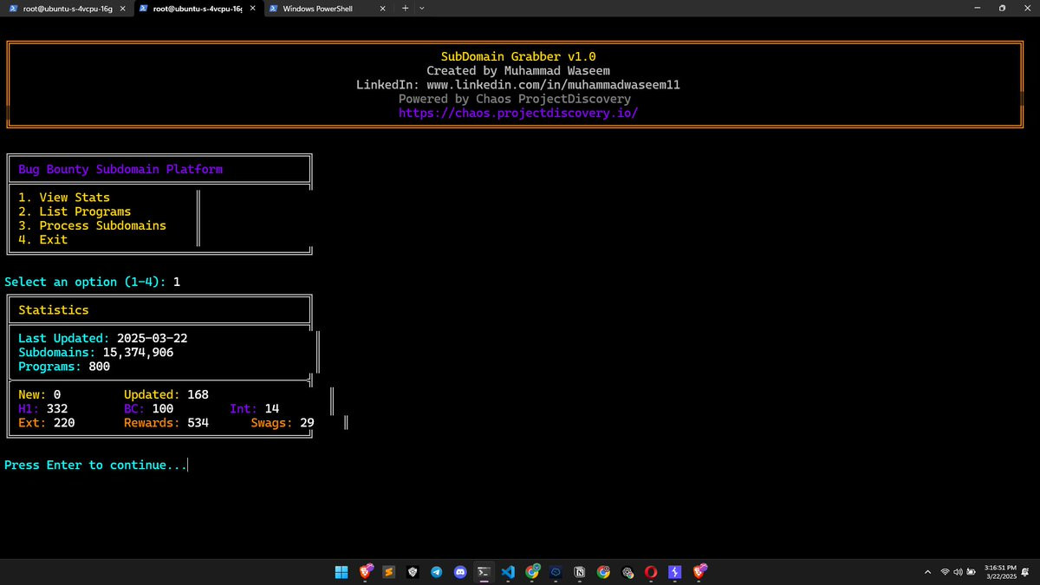Click the 'Swags: 29' stat
This screenshot has height=585, width=1040.
pos(283,423)
